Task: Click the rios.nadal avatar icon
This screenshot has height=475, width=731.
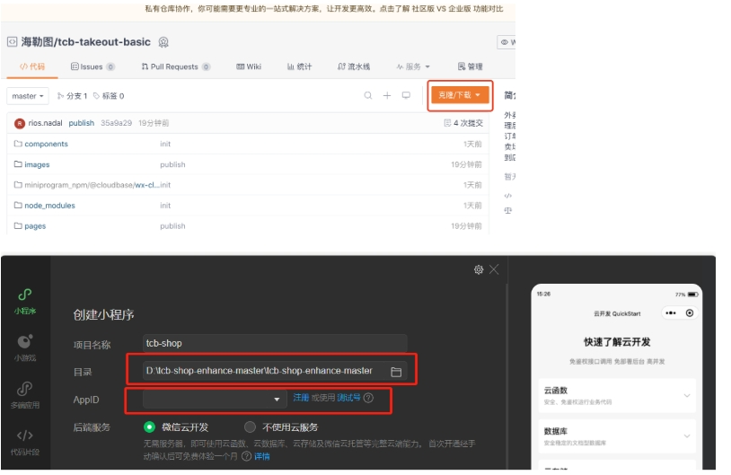Action: pos(20,124)
